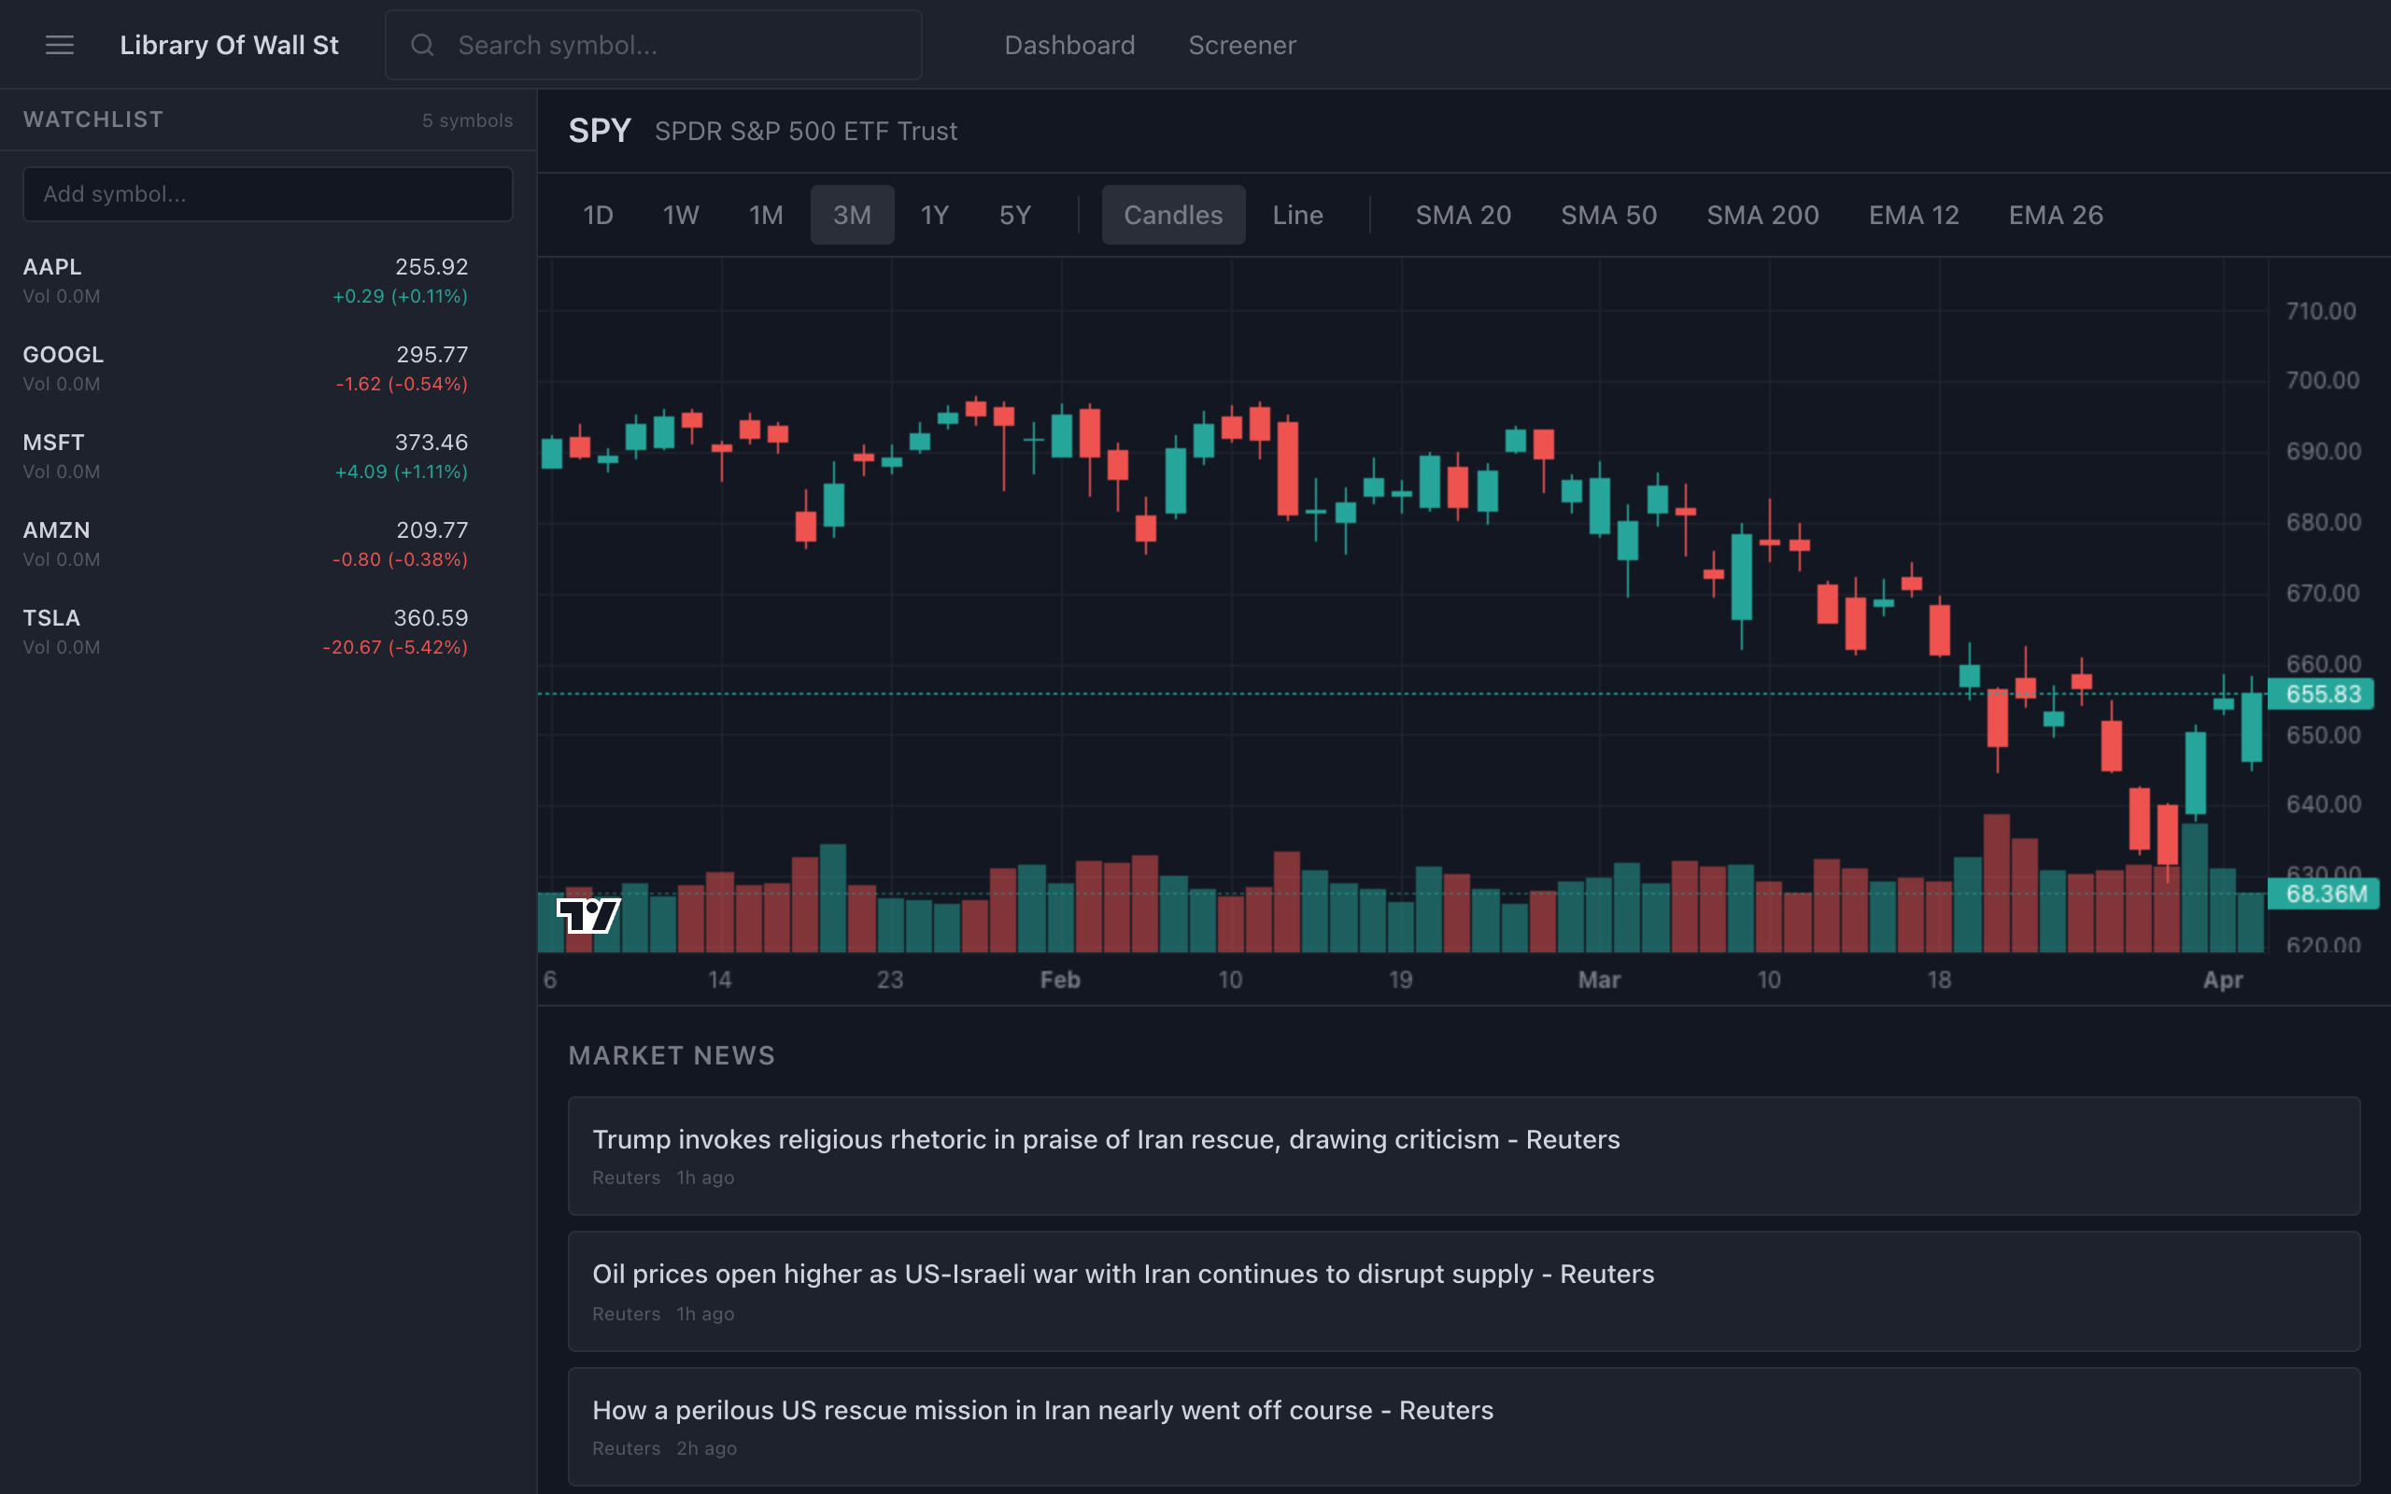Click the 655.83 price label on axis
This screenshot has height=1494, width=2391.
point(2322,694)
